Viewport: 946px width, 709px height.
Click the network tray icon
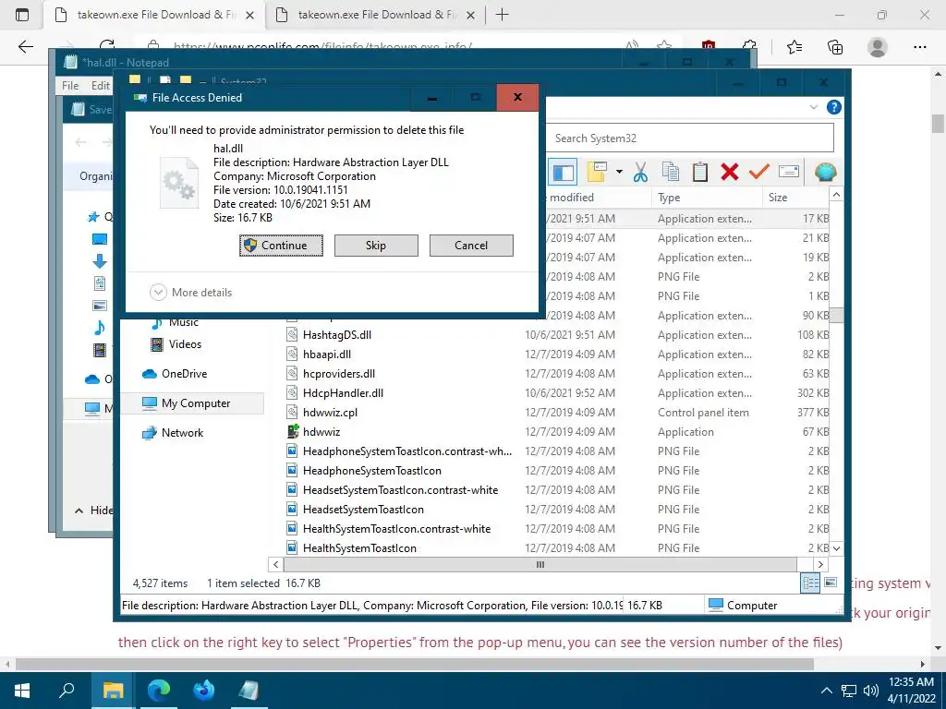(x=849, y=691)
